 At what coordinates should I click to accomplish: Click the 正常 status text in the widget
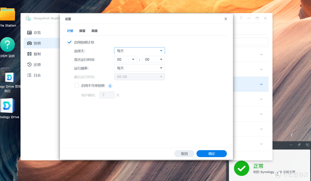258,166
